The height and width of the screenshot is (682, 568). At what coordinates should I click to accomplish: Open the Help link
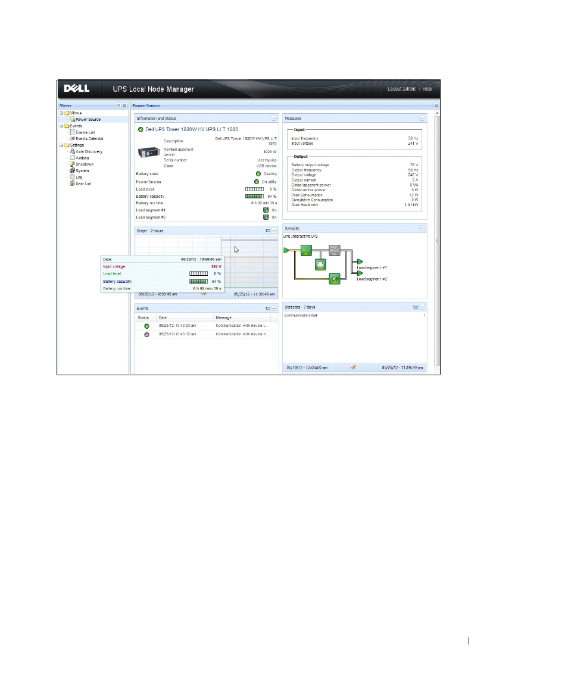(x=427, y=89)
